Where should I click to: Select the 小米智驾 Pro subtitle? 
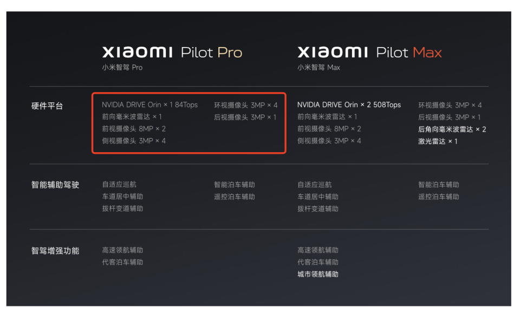(x=122, y=67)
